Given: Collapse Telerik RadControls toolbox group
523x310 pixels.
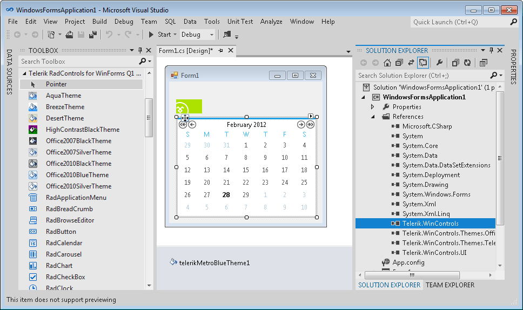Looking at the screenshot, I should pyautogui.click(x=24, y=73).
